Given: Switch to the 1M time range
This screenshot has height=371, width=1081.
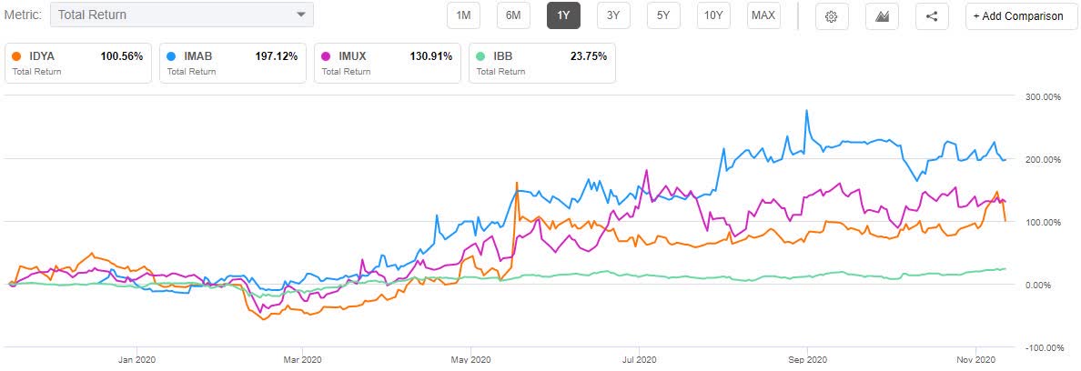Looking at the screenshot, I should pos(464,15).
